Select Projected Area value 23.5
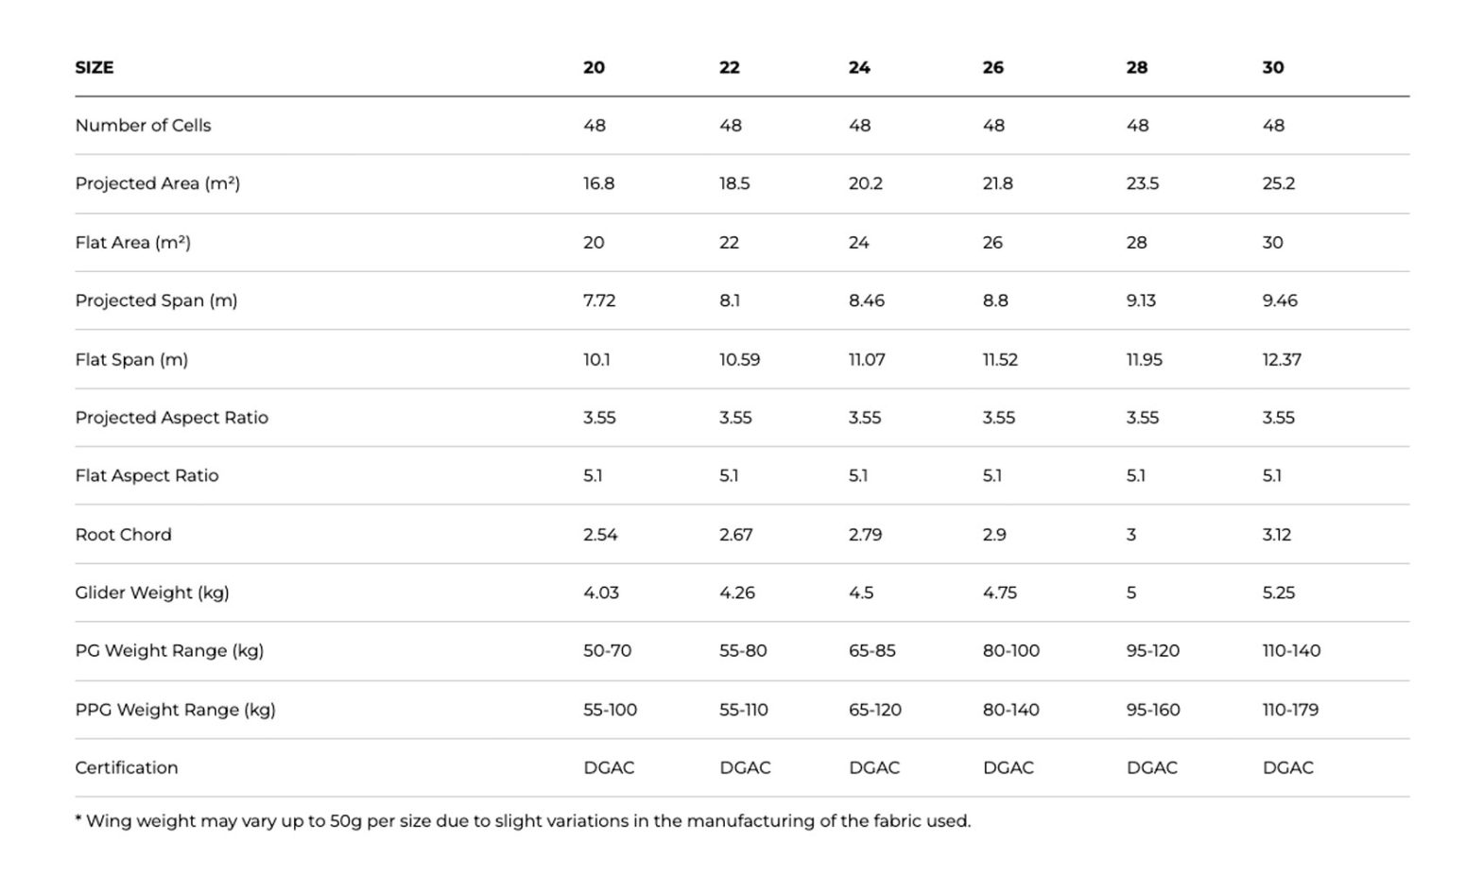 [x=1143, y=183]
